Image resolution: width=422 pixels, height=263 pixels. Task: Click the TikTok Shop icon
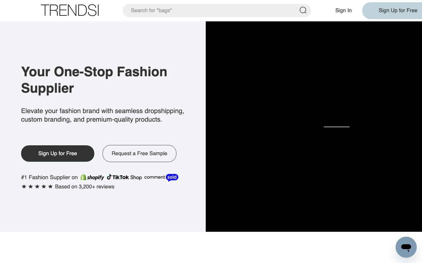coord(109,177)
